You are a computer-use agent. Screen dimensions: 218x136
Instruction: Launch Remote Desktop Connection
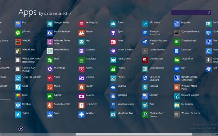177,78
